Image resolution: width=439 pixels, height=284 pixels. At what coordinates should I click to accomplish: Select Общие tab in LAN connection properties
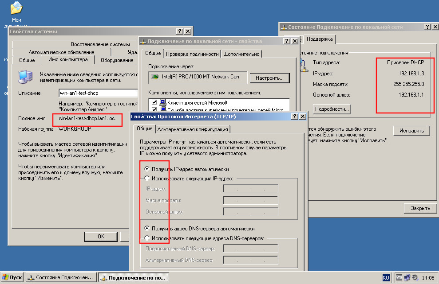click(x=153, y=53)
